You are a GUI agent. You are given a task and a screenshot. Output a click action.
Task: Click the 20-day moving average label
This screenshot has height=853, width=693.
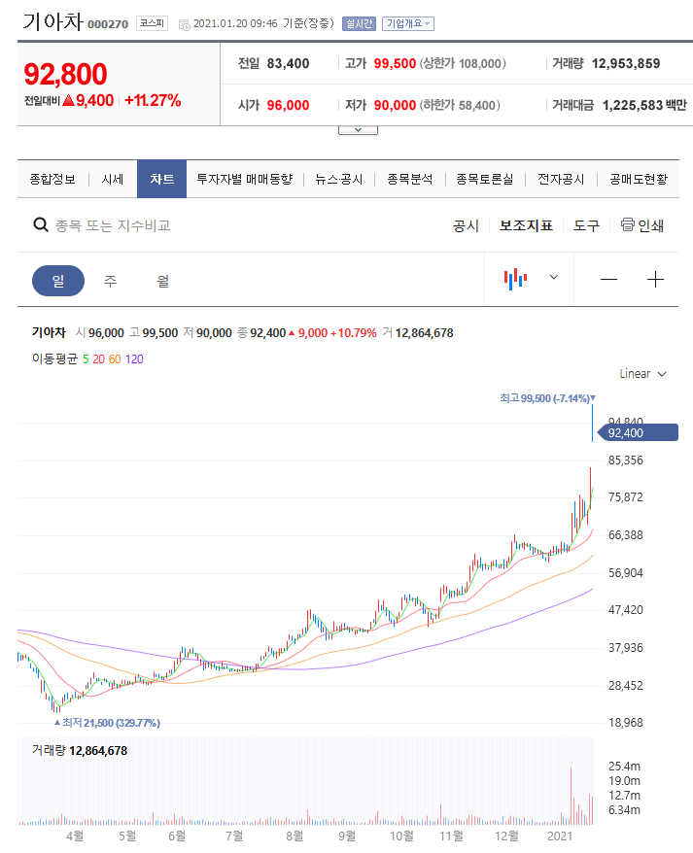point(98,359)
